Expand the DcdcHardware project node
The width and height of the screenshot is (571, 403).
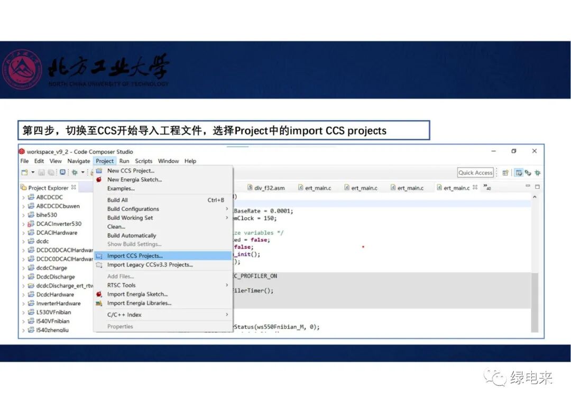point(23,295)
